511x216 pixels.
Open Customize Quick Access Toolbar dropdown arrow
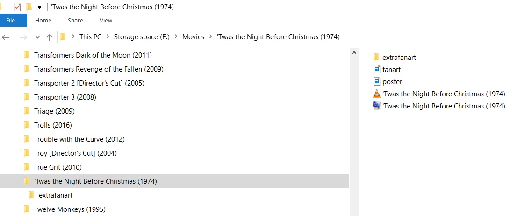pos(40,7)
